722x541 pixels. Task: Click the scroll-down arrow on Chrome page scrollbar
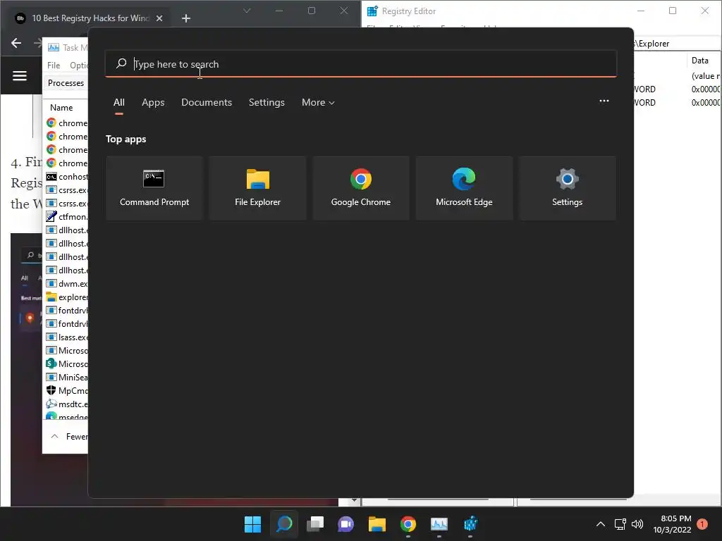354,500
